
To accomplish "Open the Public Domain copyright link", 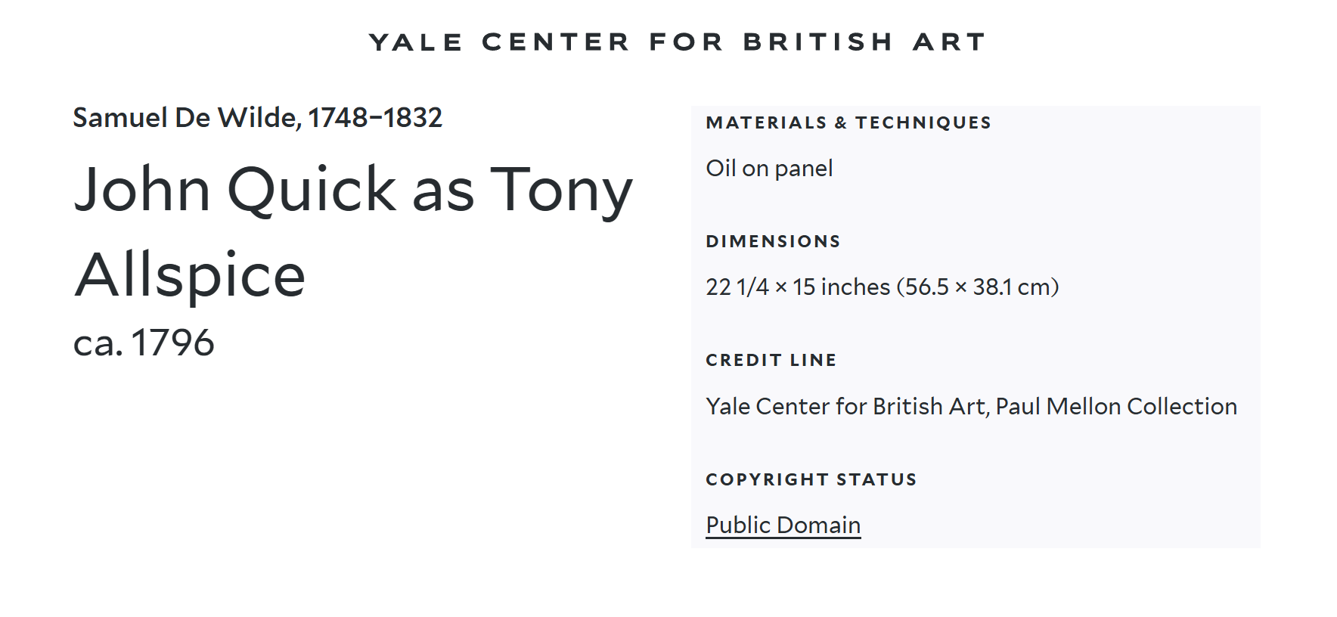I will click(x=783, y=525).
